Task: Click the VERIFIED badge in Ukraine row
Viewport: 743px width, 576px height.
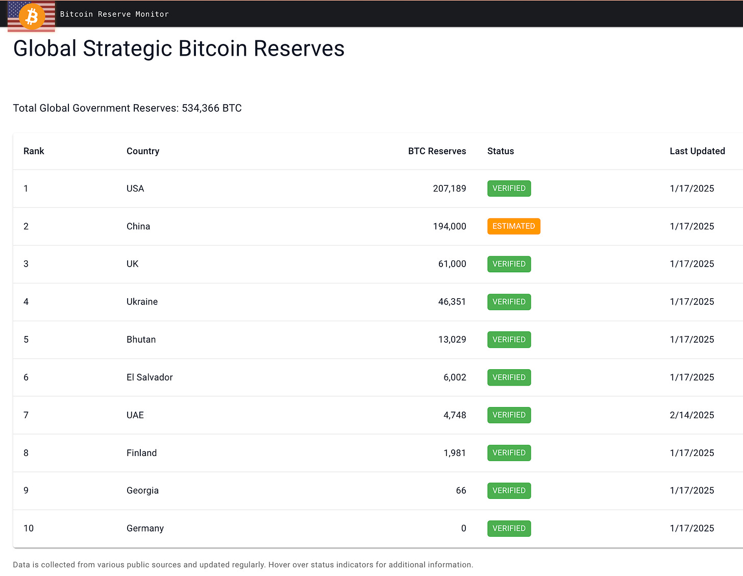Action: click(509, 302)
